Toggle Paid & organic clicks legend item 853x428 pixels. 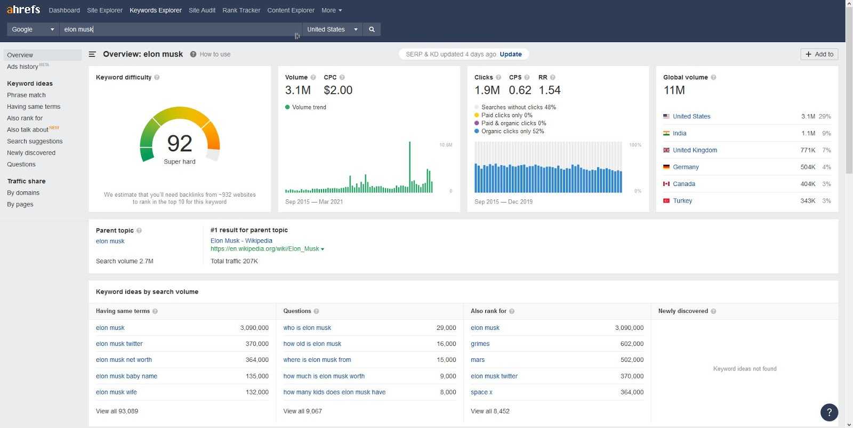coord(510,123)
